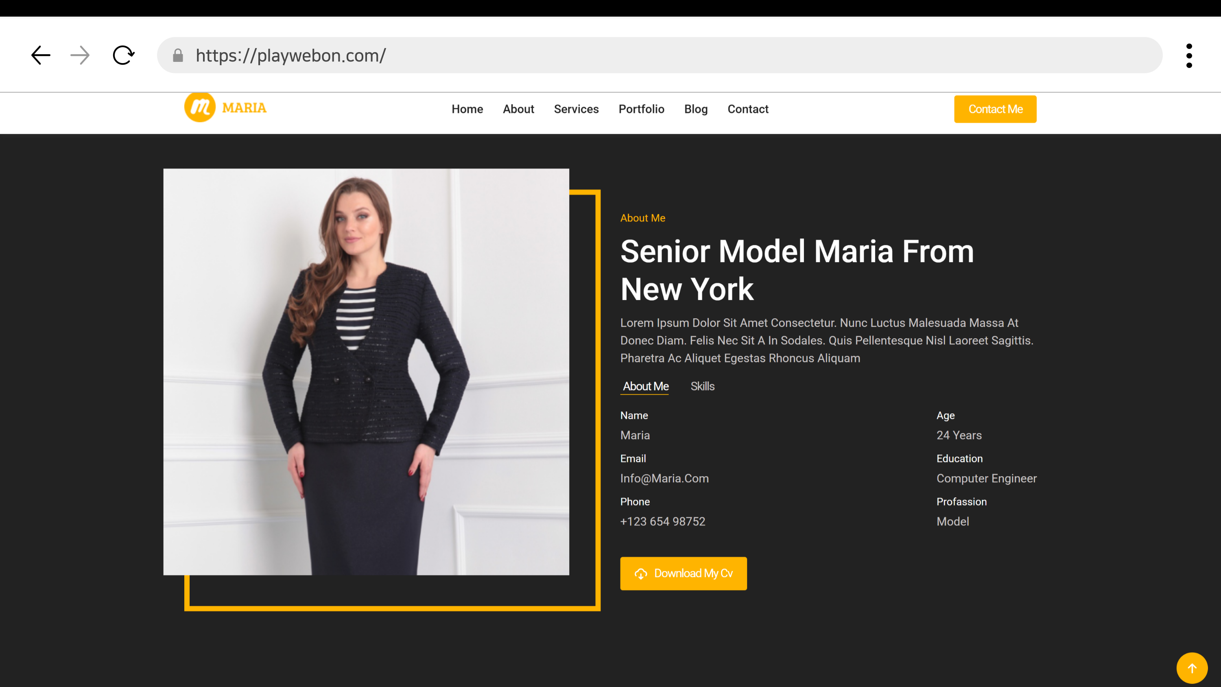Click the browser forward arrow
The height and width of the screenshot is (687, 1221).
coord(80,55)
